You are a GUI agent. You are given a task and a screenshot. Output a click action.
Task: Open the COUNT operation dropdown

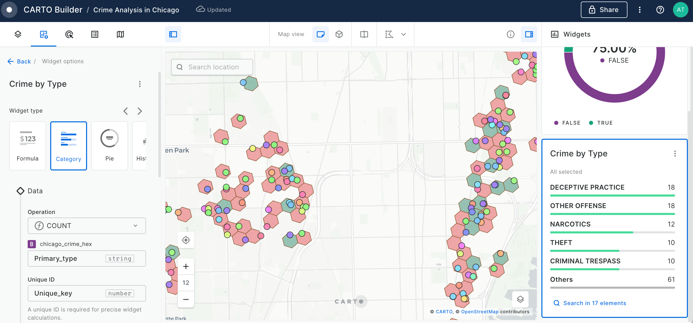point(87,225)
